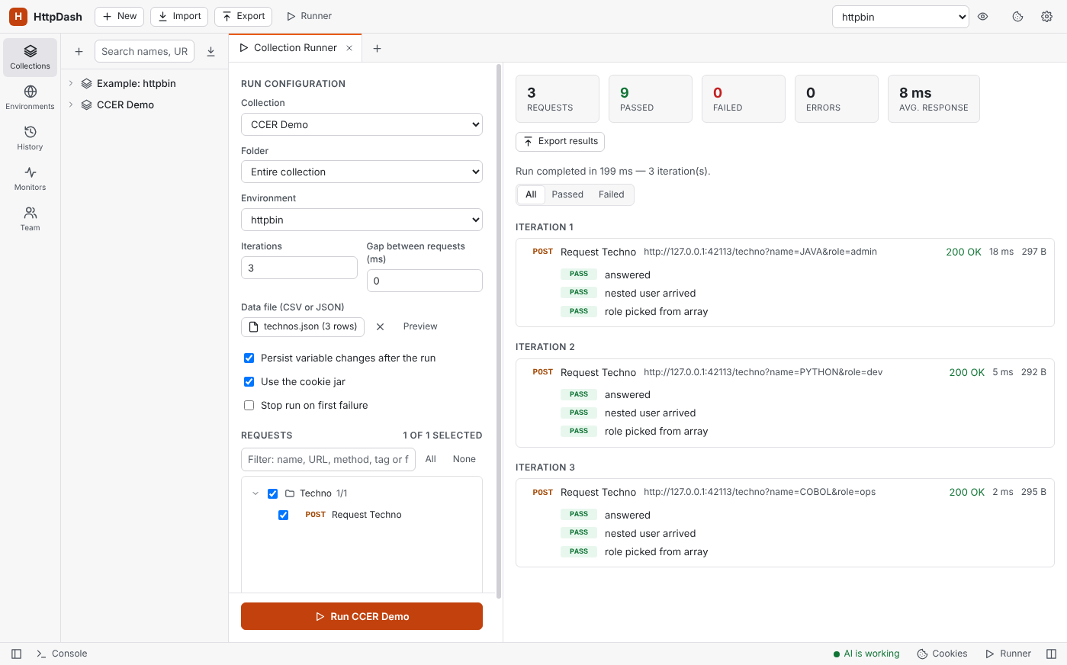The height and width of the screenshot is (665, 1067).
Task: Add a new collection with plus icon
Action: point(79,51)
